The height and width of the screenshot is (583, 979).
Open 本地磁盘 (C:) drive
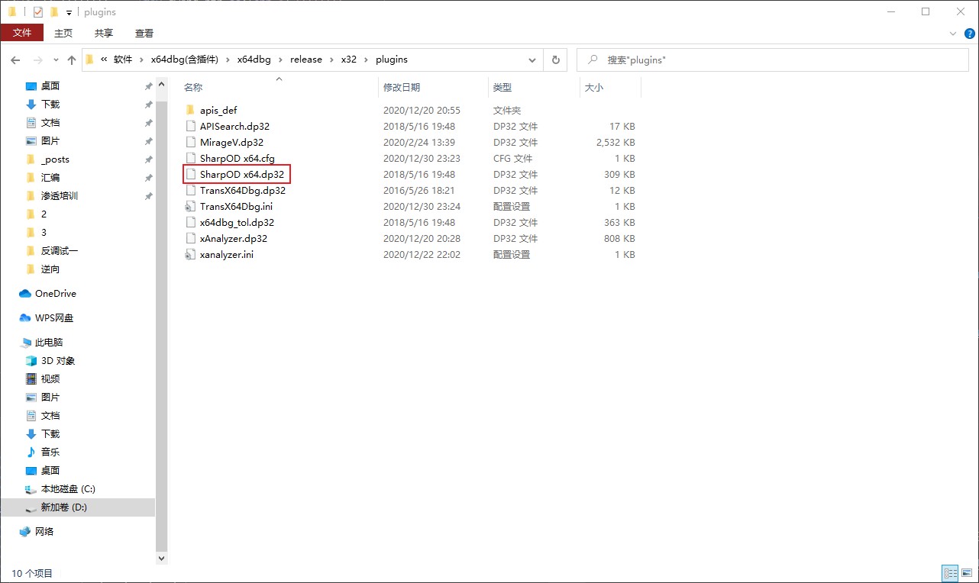pyautogui.click(x=68, y=489)
